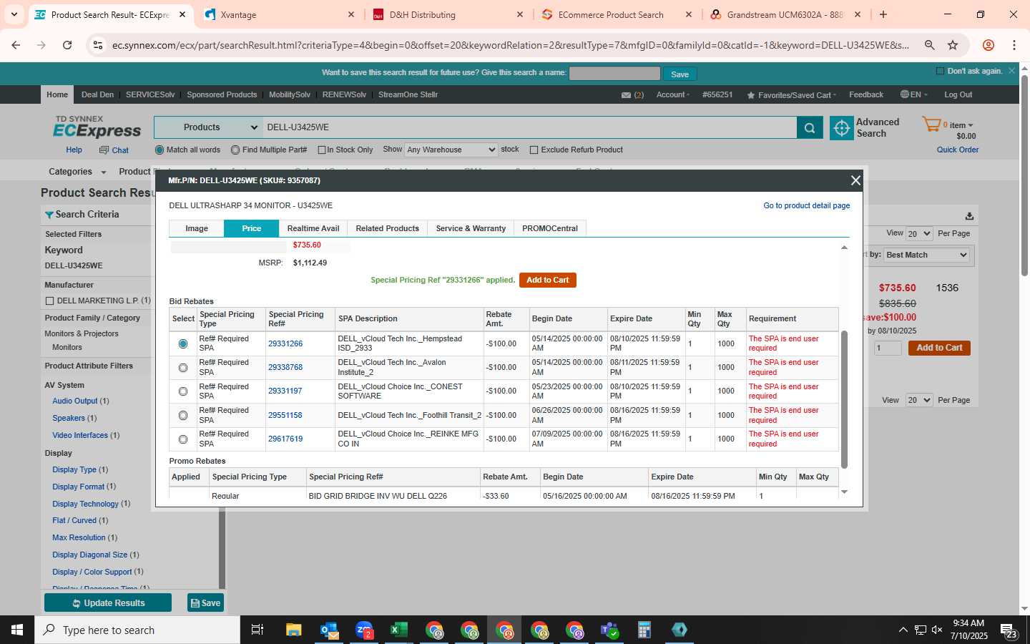Expand Favorites/Saved Cart menu

pyautogui.click(x=791, y=95)
